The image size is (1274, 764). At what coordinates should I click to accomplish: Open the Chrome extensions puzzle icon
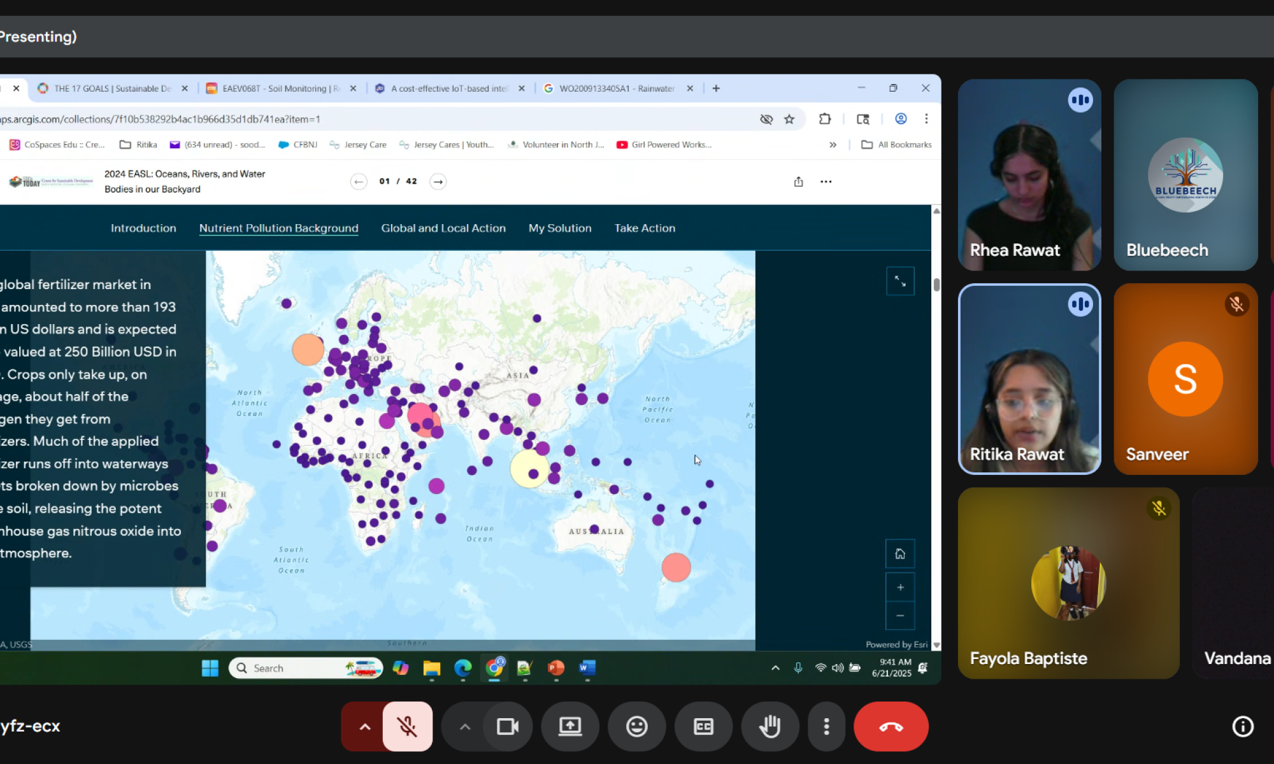(x=825, y=119)
